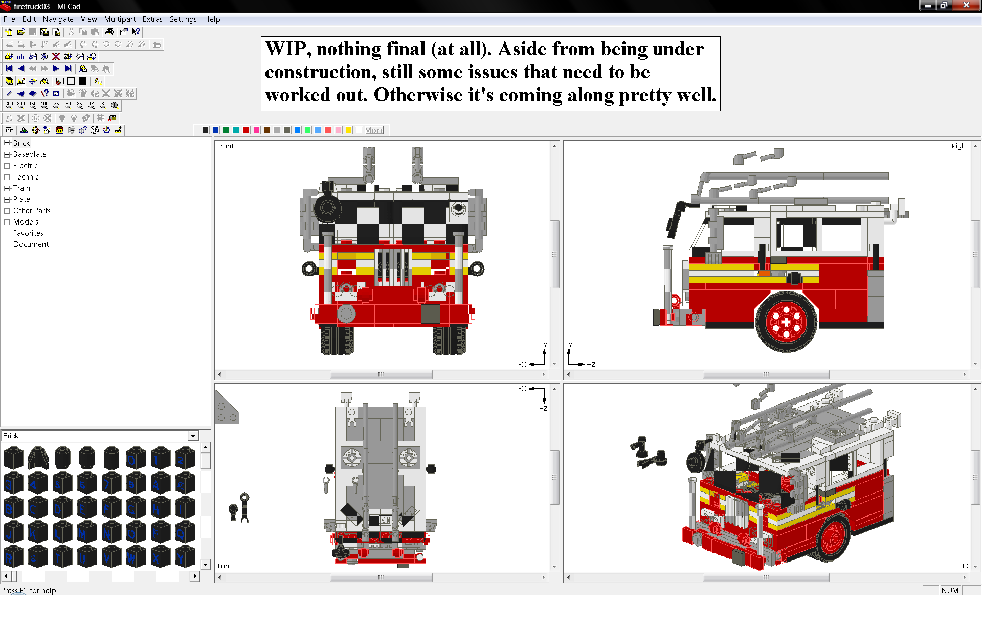The height and width of the screenshot is (628, 982).
Task: Click the draw triangle primitive icon
Action: [x=21, y=93]
